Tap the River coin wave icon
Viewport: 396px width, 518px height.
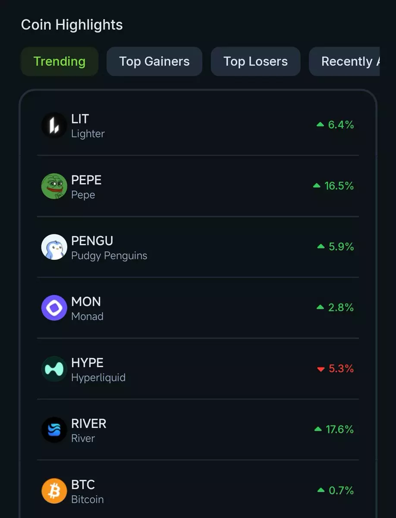click(x=54, y=430)
